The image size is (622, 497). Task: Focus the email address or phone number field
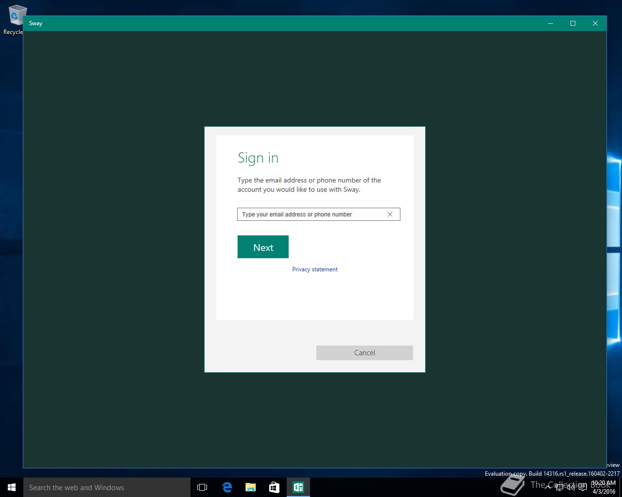[318, 214]
